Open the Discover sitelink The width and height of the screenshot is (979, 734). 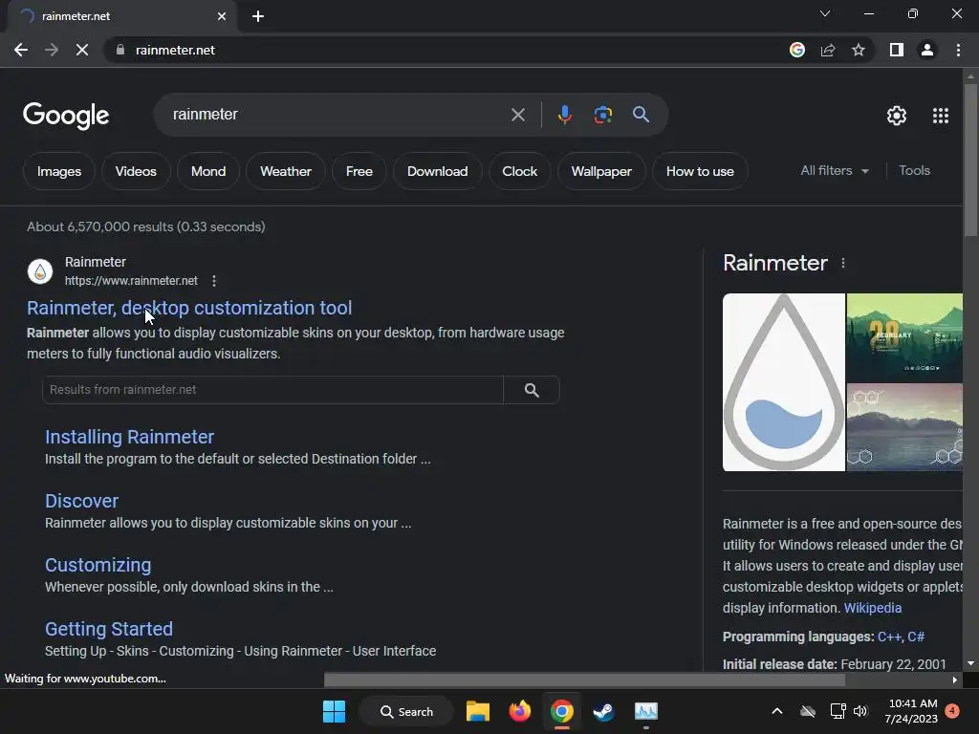pyautogui.click(x=81, y=501)
